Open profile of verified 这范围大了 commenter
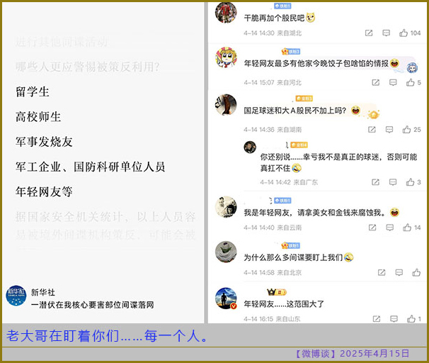429x363 pixels. pyautogui.click(x=226, y=298)
